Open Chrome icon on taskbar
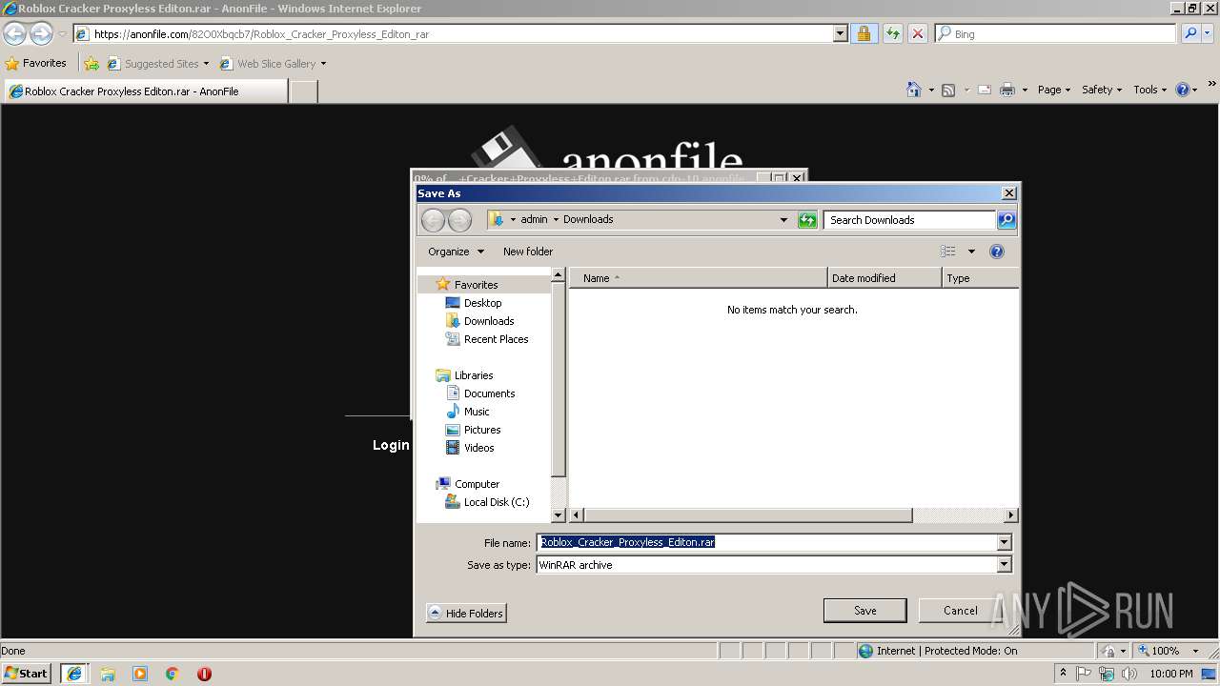The height and width of the screenshot is (686, 1220). (173, 674)
